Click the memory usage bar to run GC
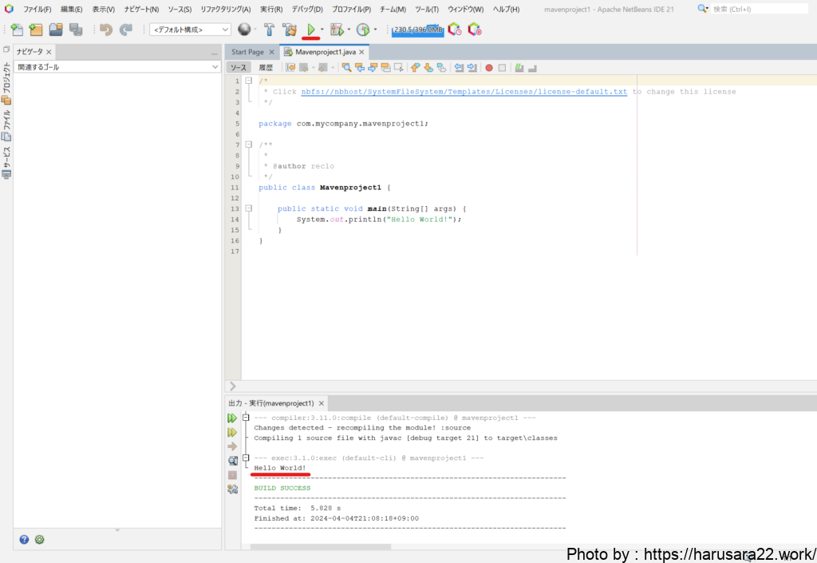 pos(417,30)
